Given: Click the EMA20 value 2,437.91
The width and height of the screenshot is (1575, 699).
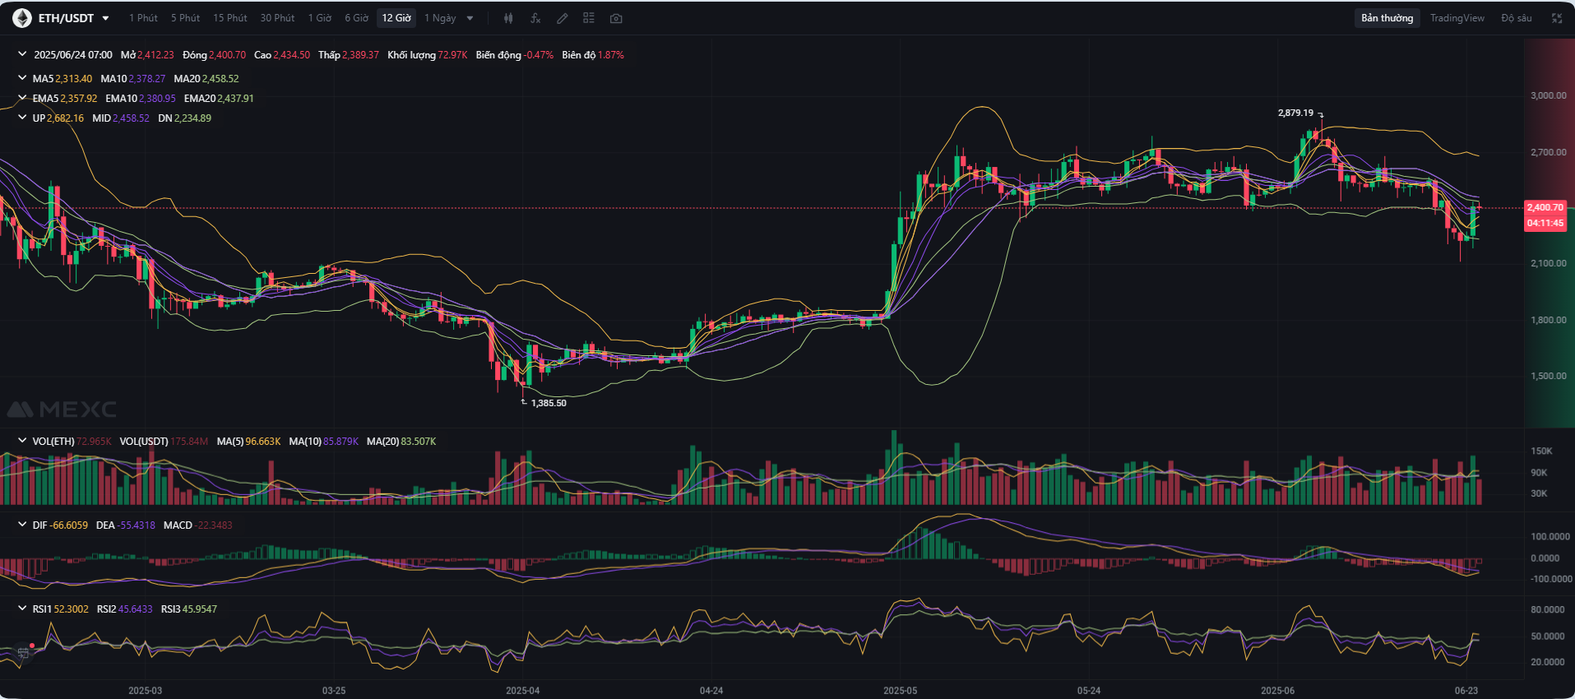Looking at the screenshot, I should pos(235,99).
